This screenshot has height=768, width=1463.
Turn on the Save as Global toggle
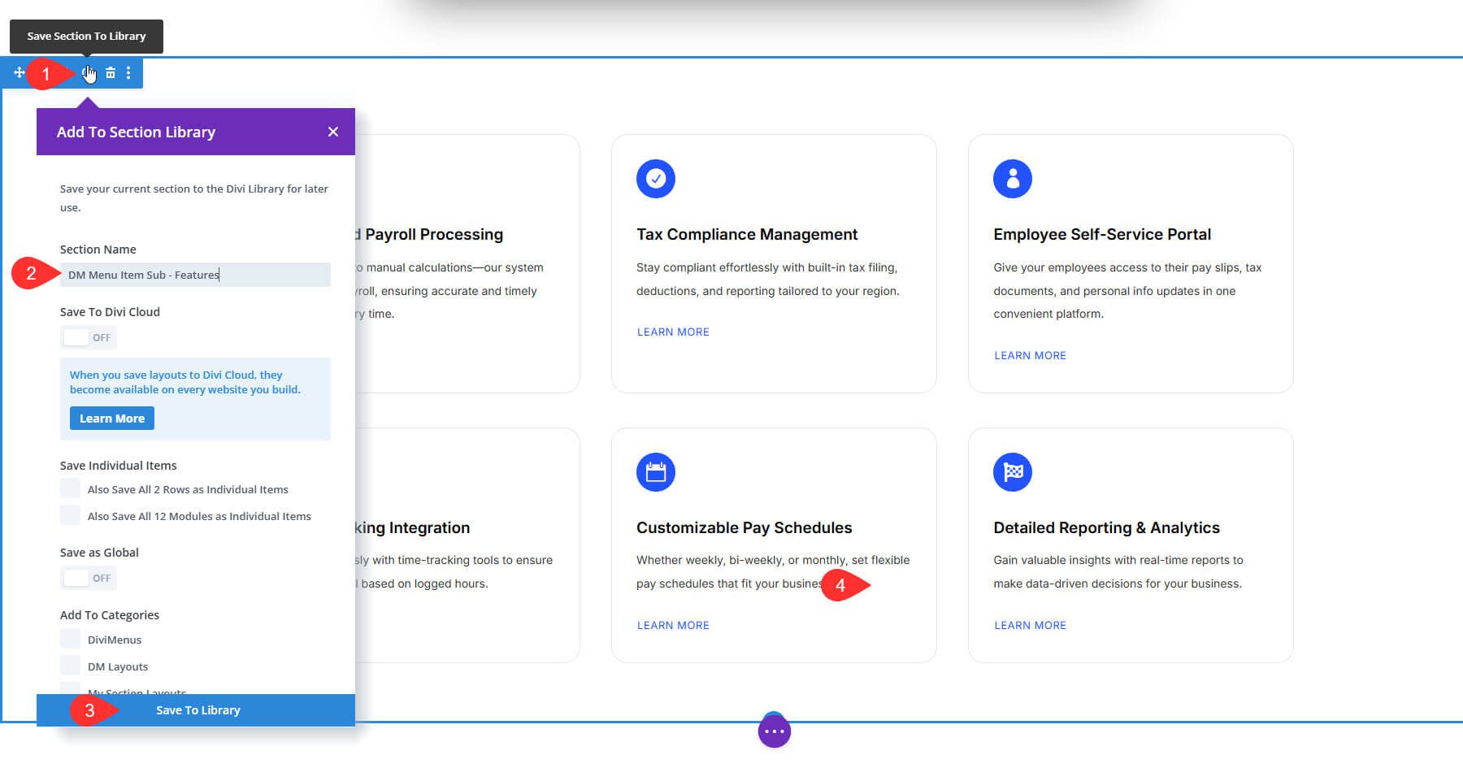[x=88, y=577]
